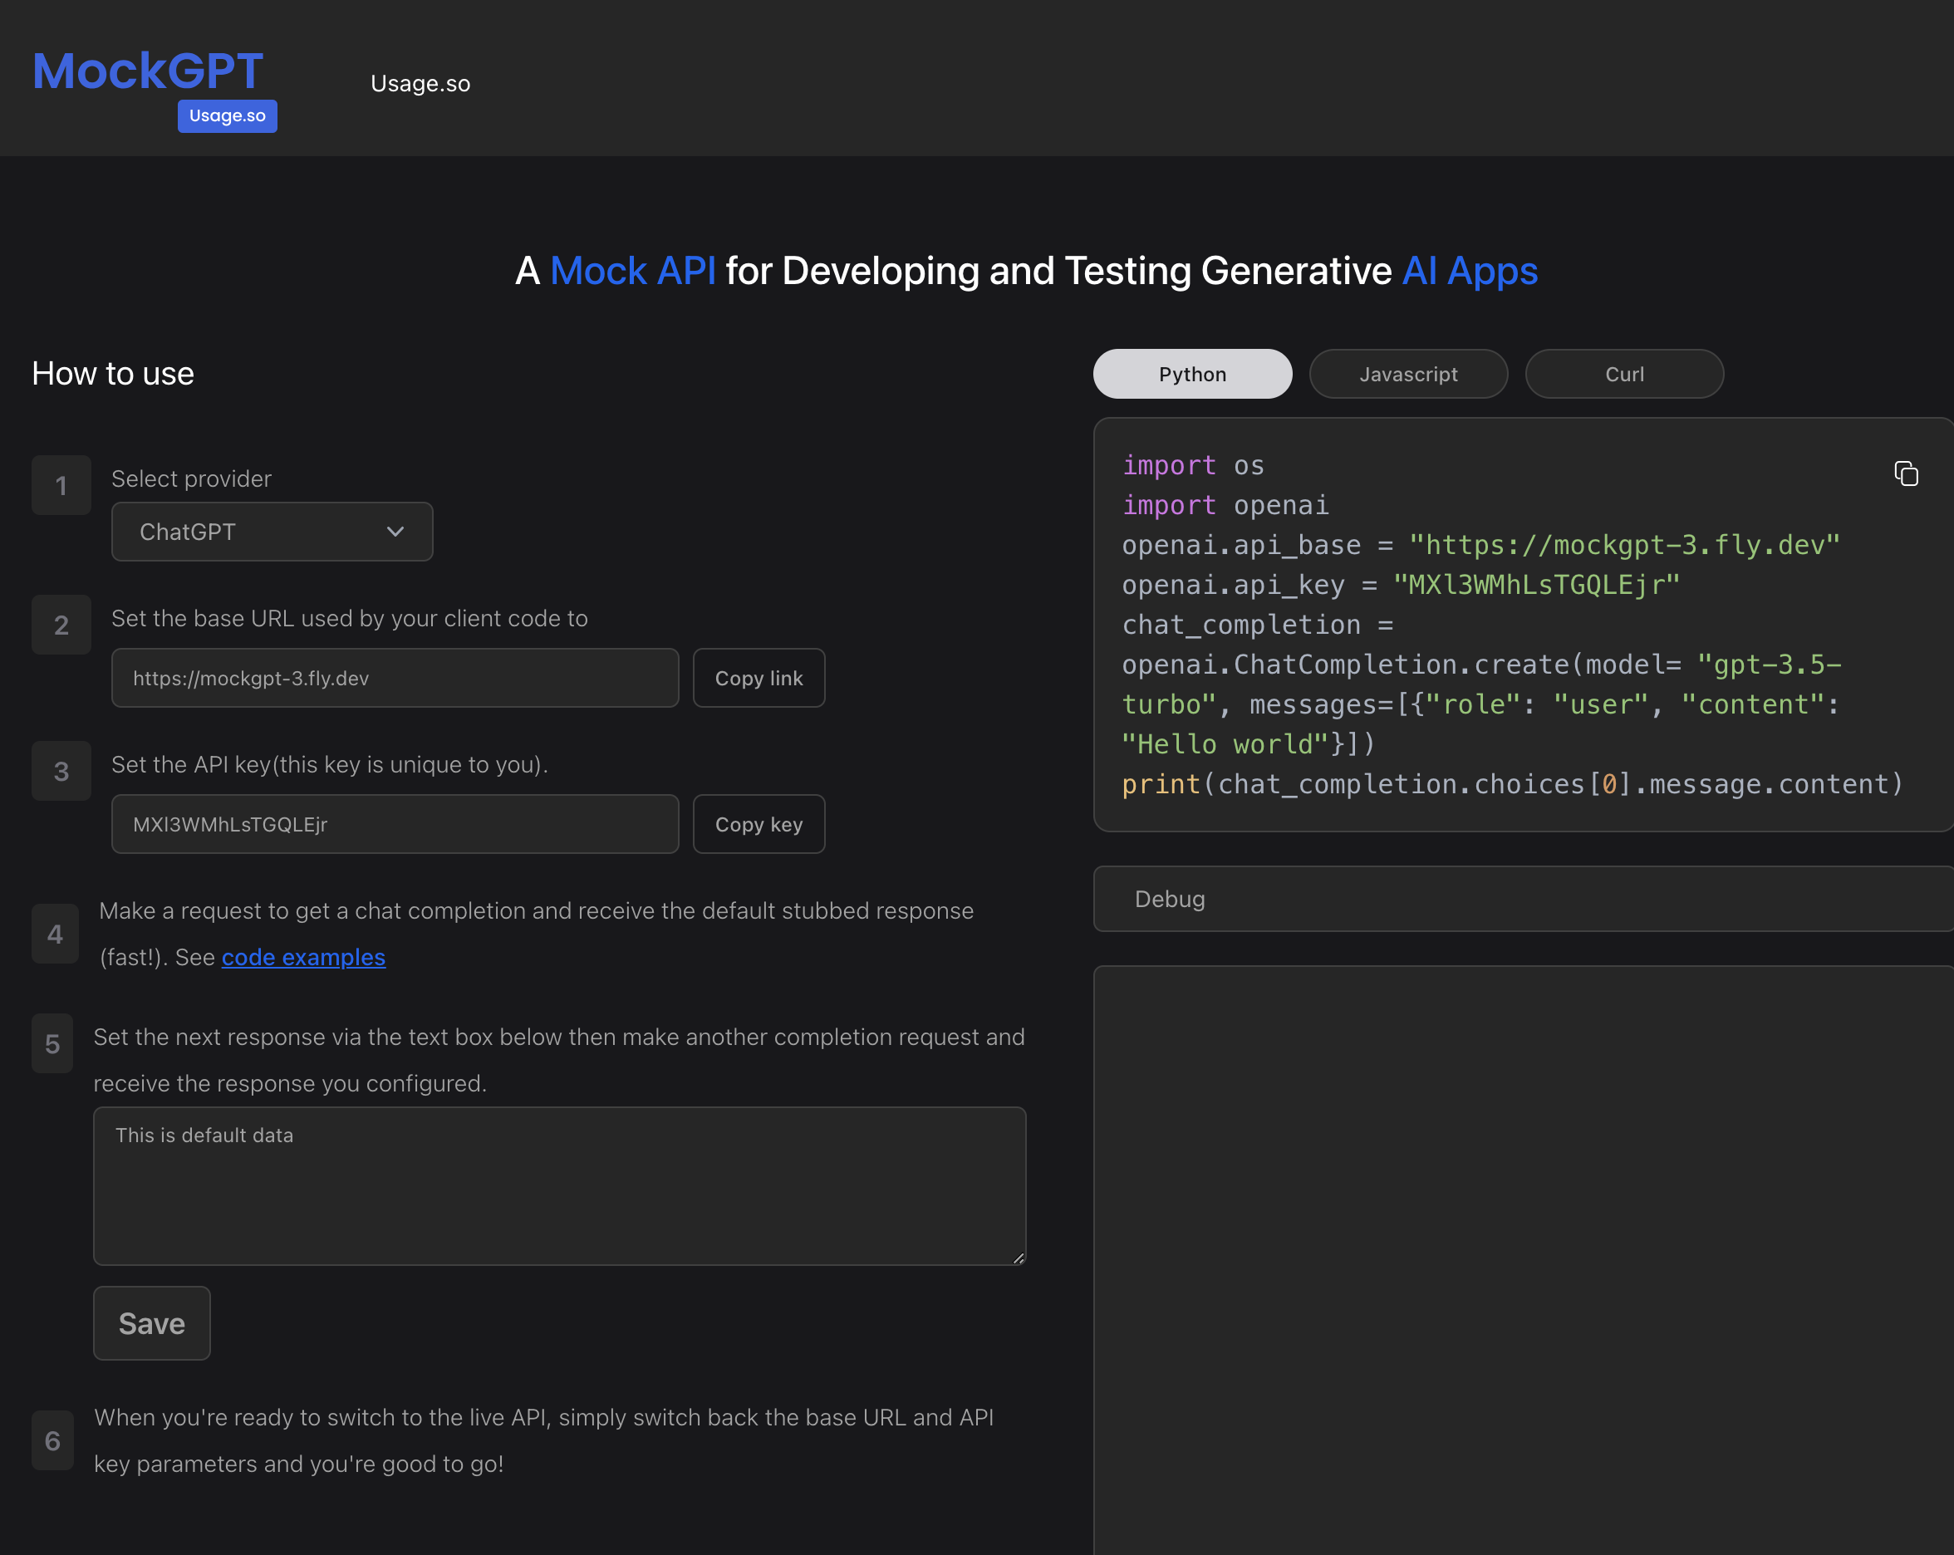The width and height of the screenshot is (1954, 1555).
Task: Click the textarea resize handle
Action: click(x=1019, y=1258)
